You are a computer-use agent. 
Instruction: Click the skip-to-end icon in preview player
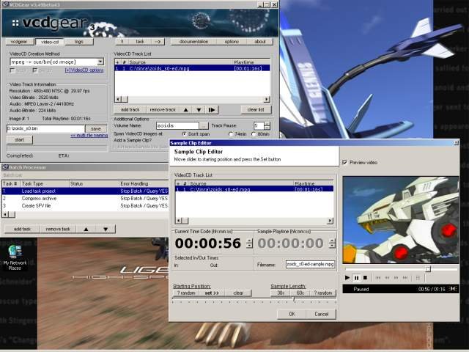click(x=405, y=278)
